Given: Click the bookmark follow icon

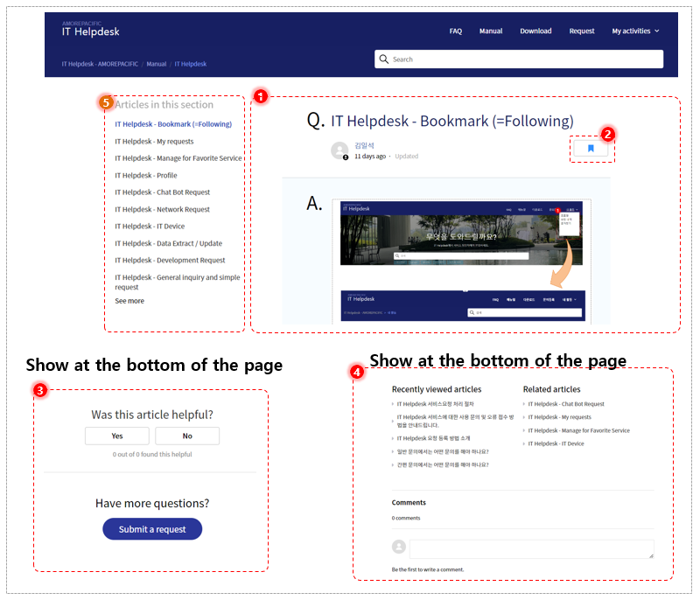Looking at the screenshot, I should click(x=590, y=149).
